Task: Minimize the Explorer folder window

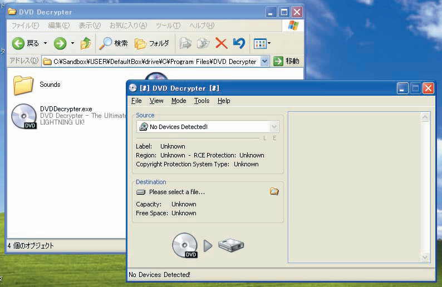Action: (271, 12)
